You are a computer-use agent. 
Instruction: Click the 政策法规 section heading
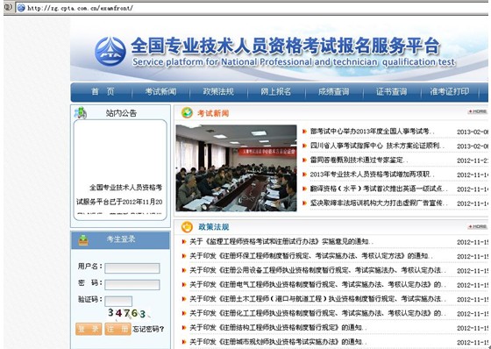[x=214, y=227]
